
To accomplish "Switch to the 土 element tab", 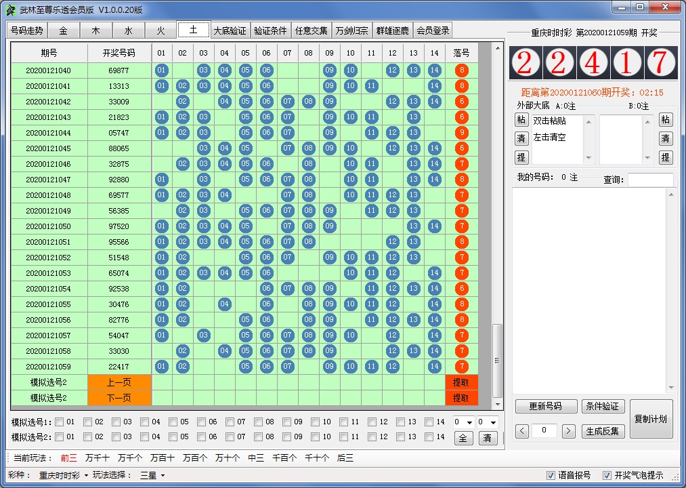I will pos(193,30).
